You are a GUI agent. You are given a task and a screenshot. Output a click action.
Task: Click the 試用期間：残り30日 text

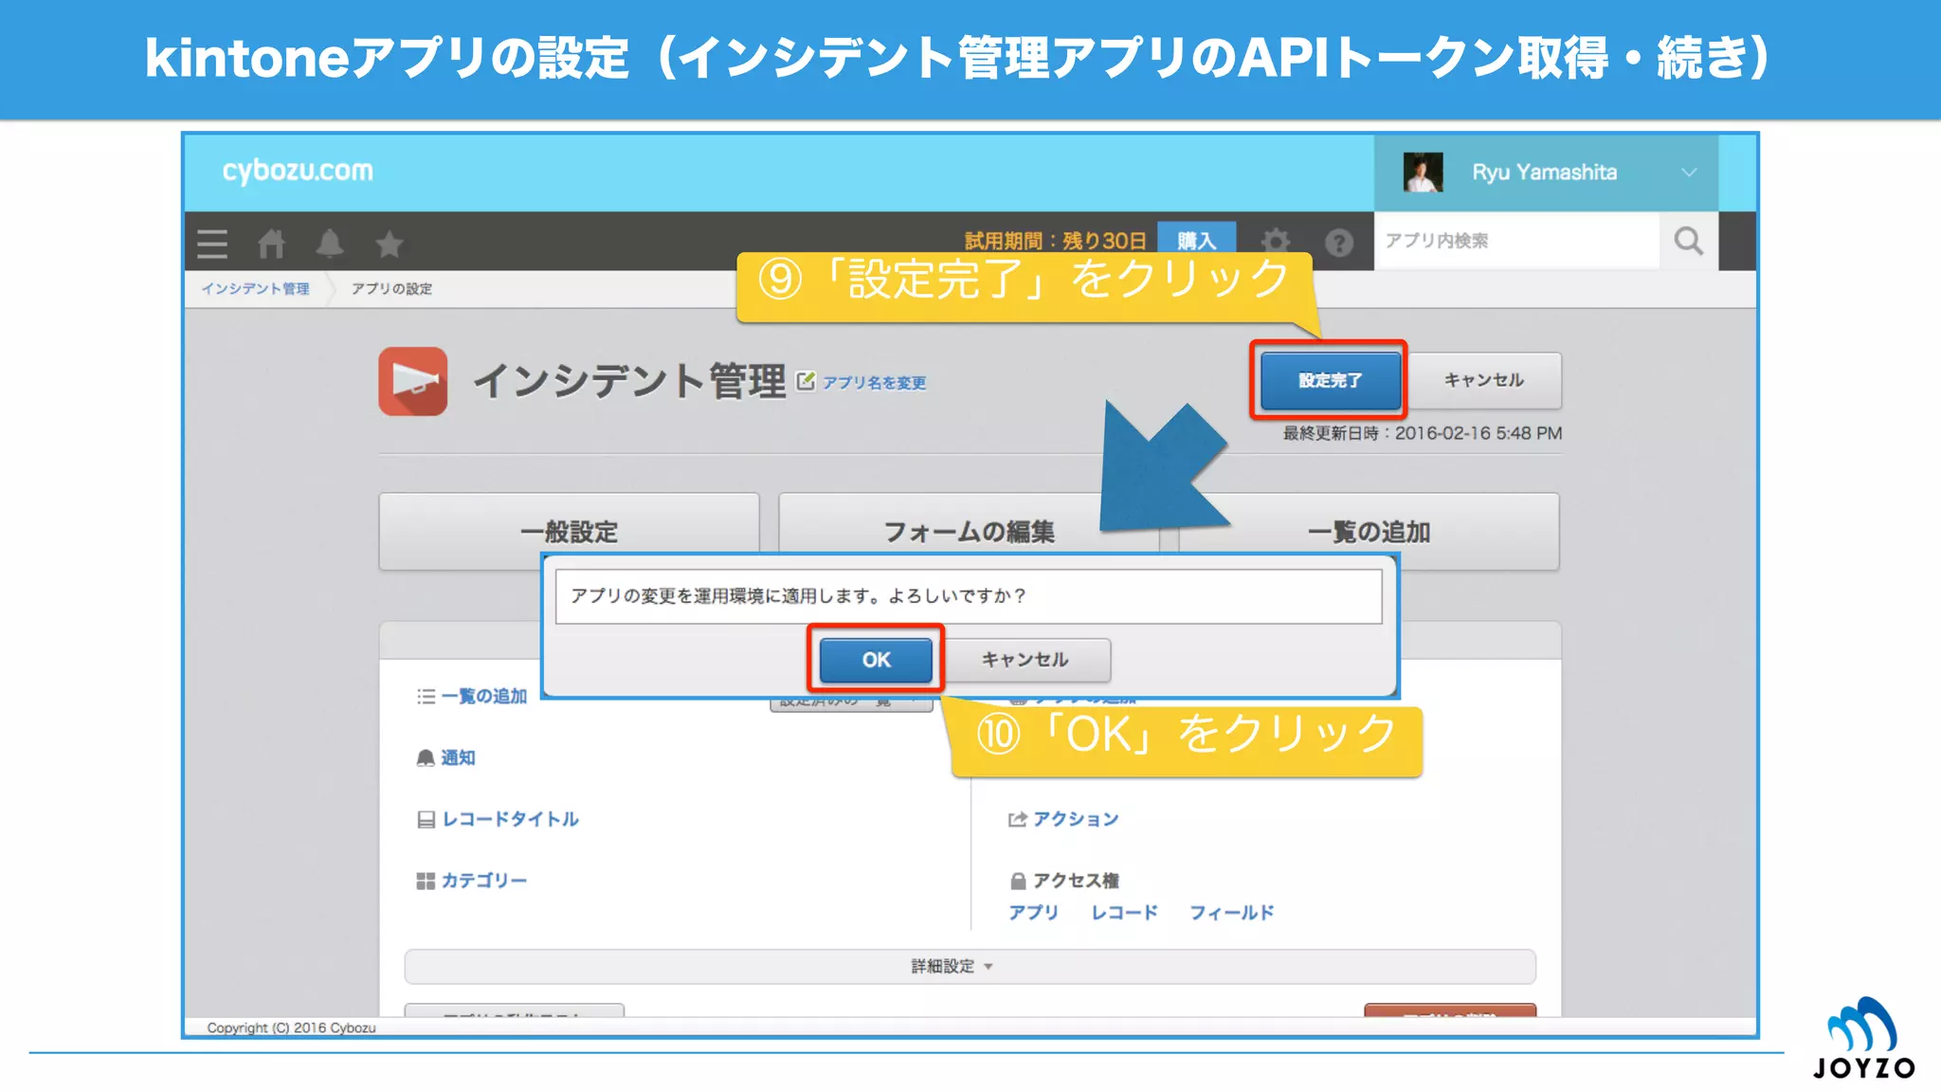(x=1055, y=241)
